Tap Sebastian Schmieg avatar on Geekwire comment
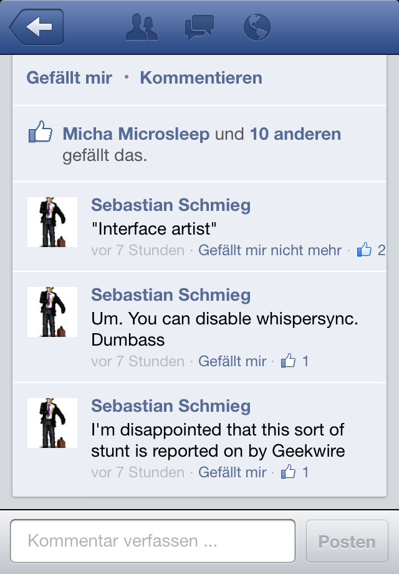Viewport: 399px width, 574px height. point(52,423)
